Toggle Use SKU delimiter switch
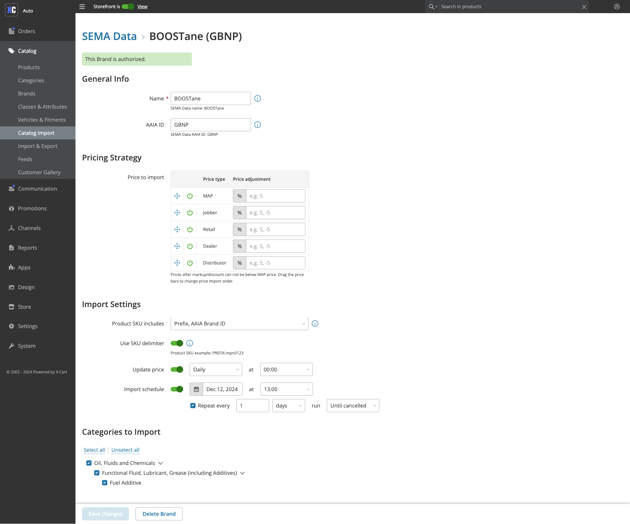The image size is (630, 524). tap(177, 343)
